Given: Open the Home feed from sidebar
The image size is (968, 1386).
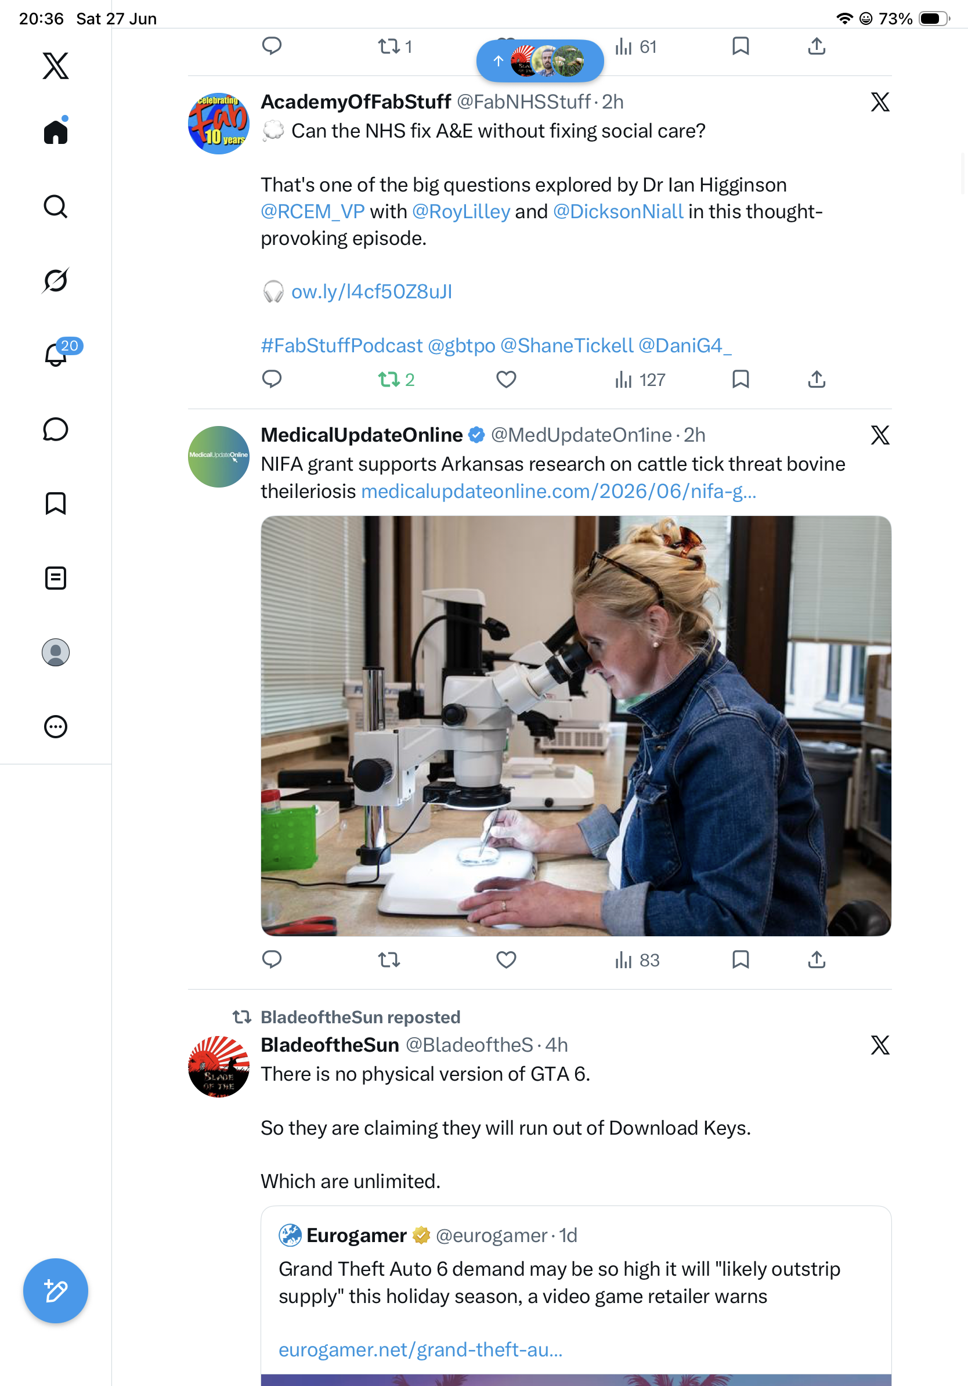Looking at the screenshot, I should (56, 131).
